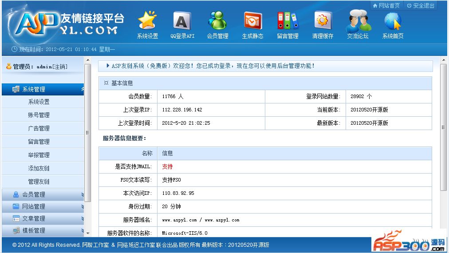Open QQ登录API icon

(182, 20)
